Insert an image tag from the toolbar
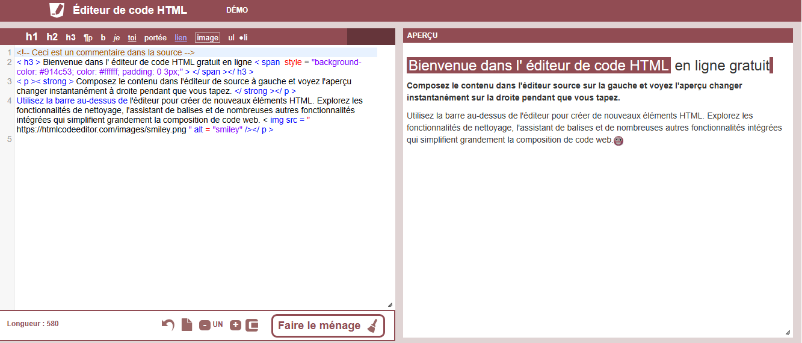 208,37
